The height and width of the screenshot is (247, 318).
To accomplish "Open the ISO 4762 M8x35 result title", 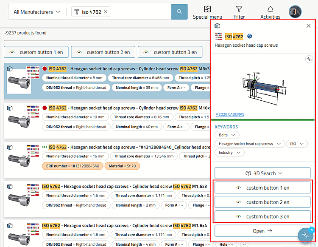I will [129, 69].
